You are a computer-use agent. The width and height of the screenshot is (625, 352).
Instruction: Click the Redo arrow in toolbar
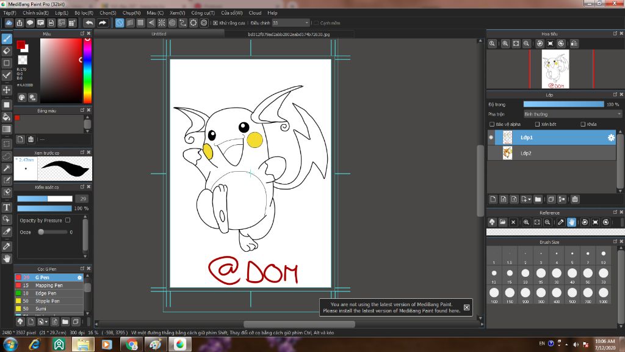point(103,23)
